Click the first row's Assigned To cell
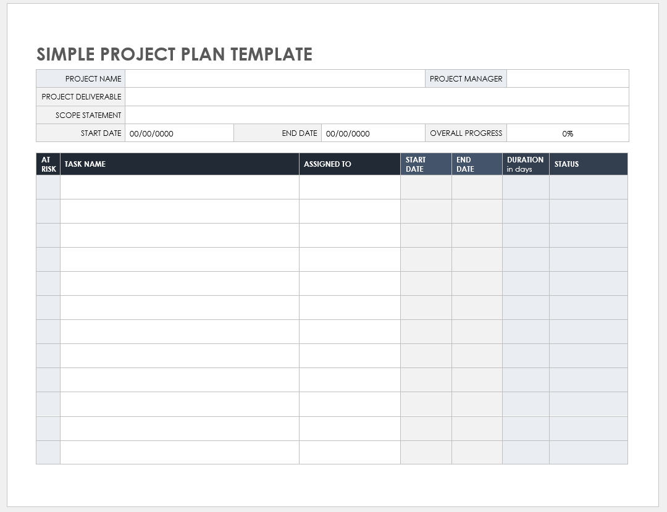 point(350,188)
